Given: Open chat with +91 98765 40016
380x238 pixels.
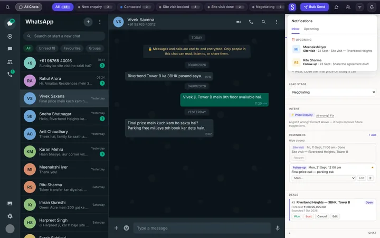Looking at the screenshot, I should (x=64, y=63).
